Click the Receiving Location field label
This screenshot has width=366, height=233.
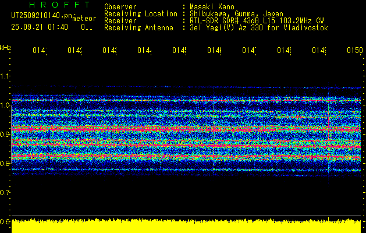140,13
